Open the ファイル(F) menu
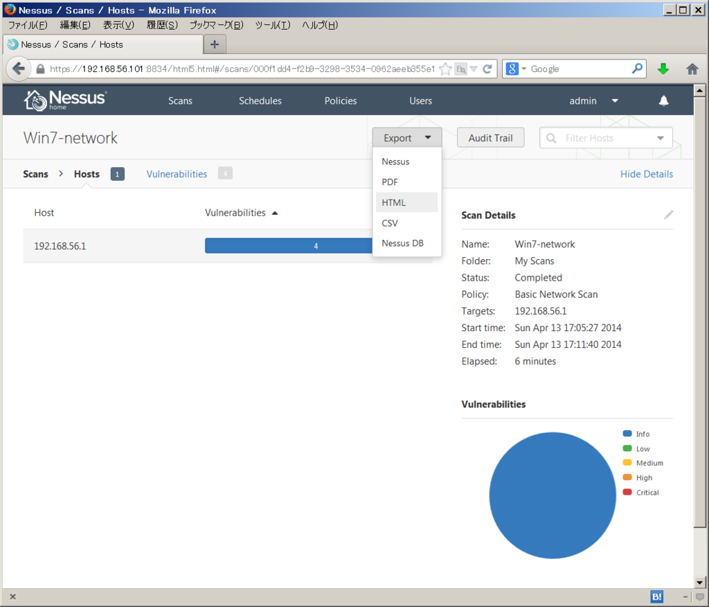709x607 pixels. [x=28, y=25]
